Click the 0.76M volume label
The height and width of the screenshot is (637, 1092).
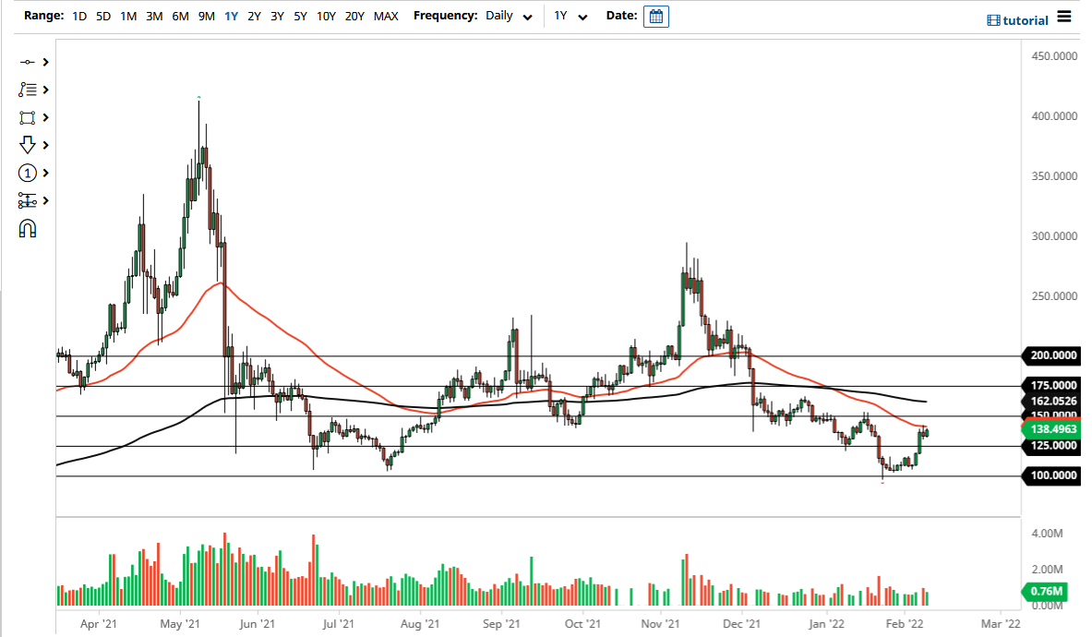(x=1044, y=591)
